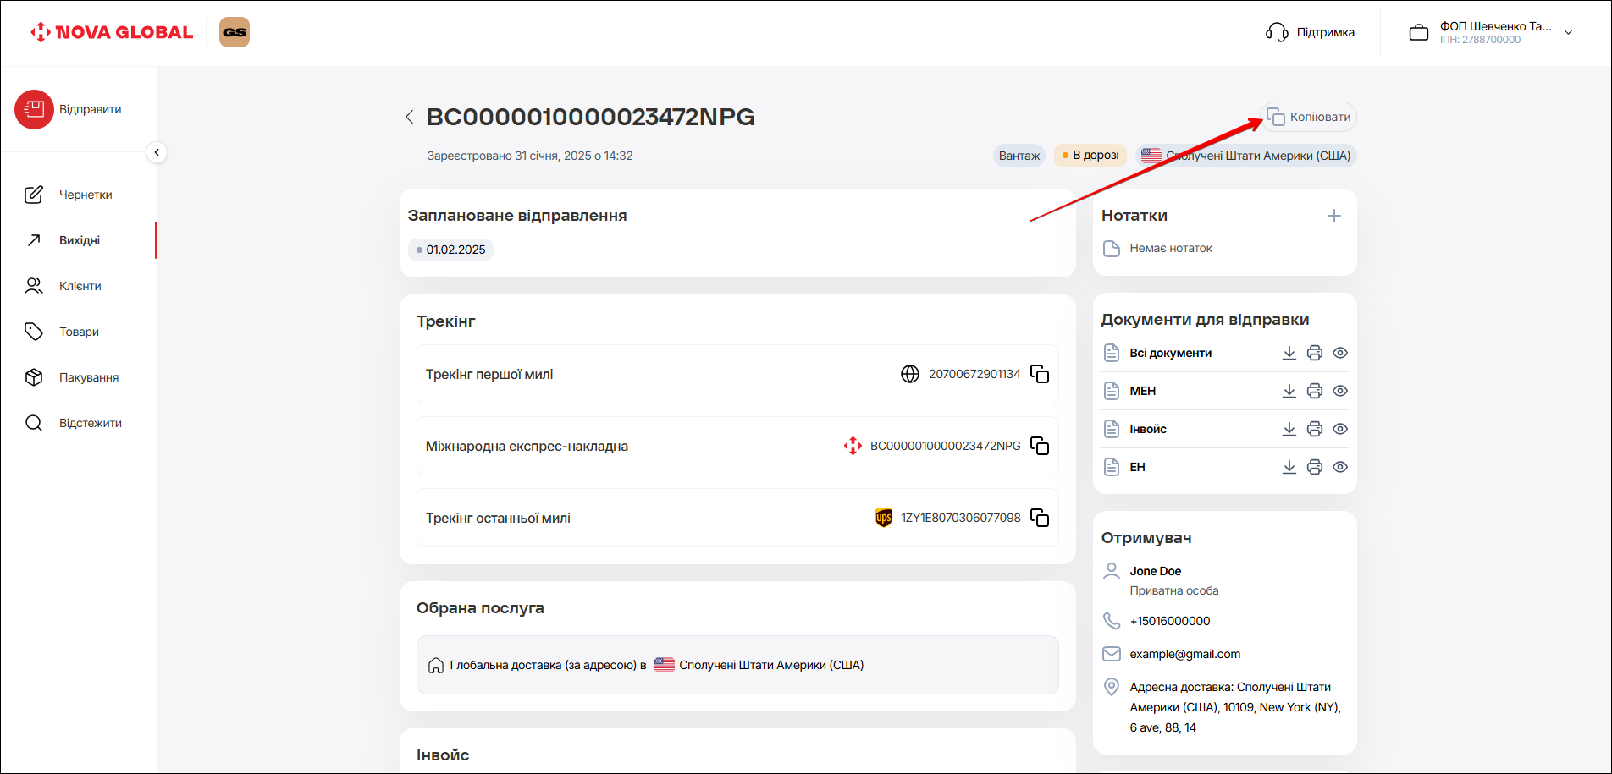Copy the international express waybill number
This screenshot has height=774, width=1612.
(1040, 446)
